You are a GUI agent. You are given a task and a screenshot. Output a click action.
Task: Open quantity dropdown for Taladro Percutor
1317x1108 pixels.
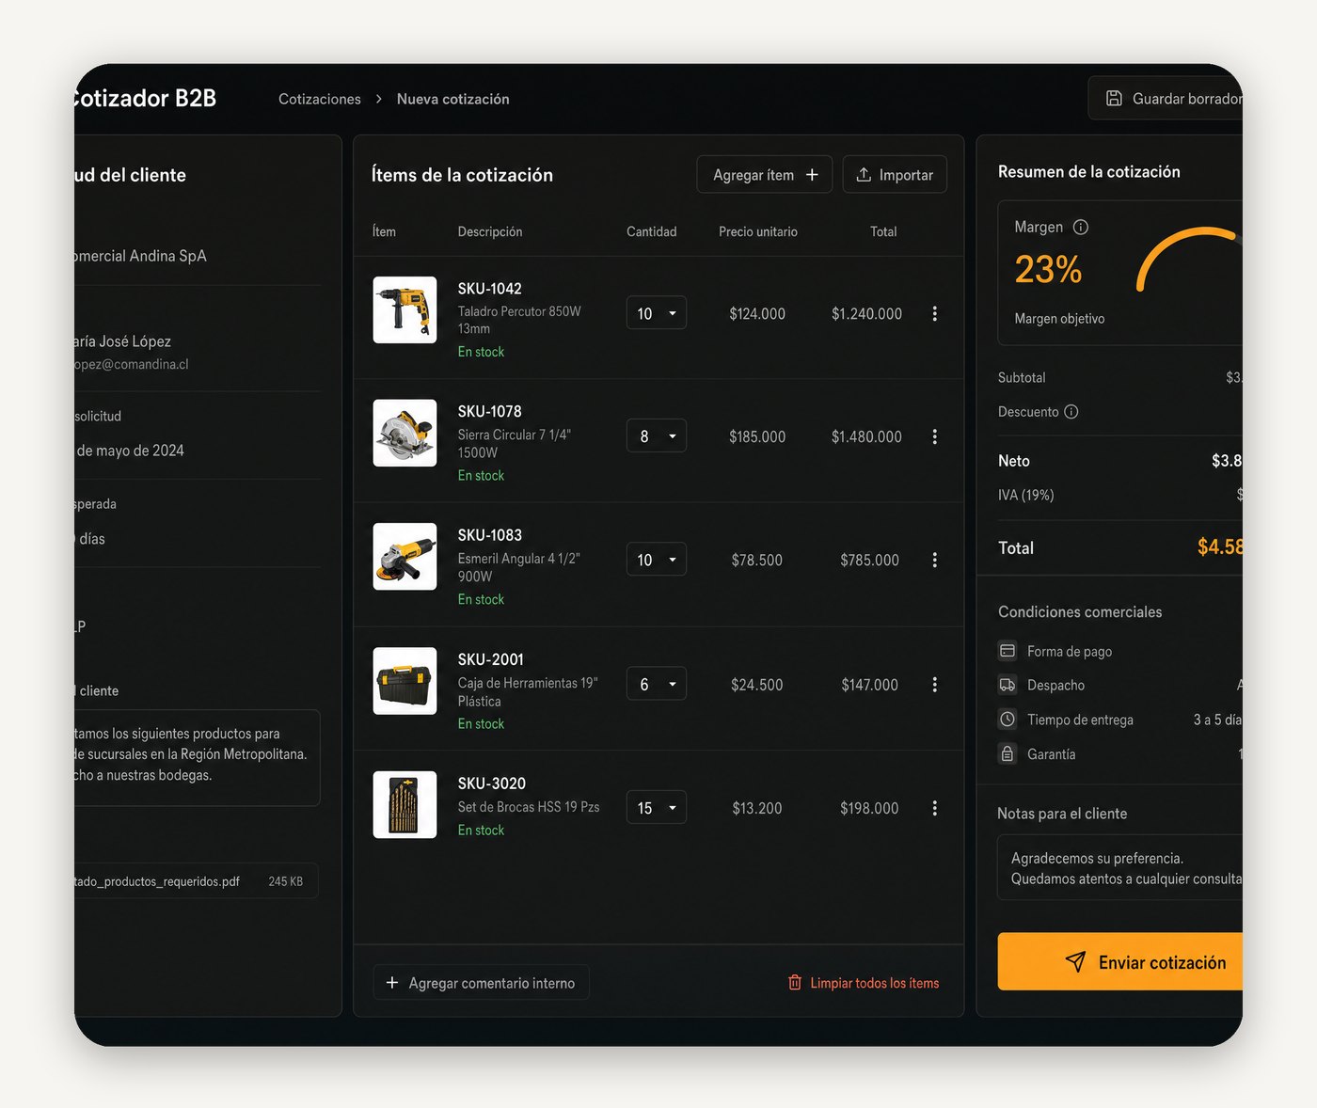(657, 313)
